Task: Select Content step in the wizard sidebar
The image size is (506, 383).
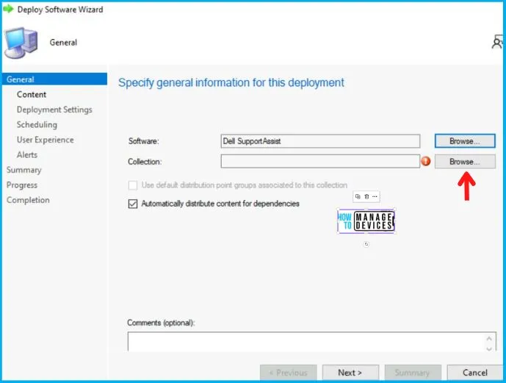Action: coord(32,95)
